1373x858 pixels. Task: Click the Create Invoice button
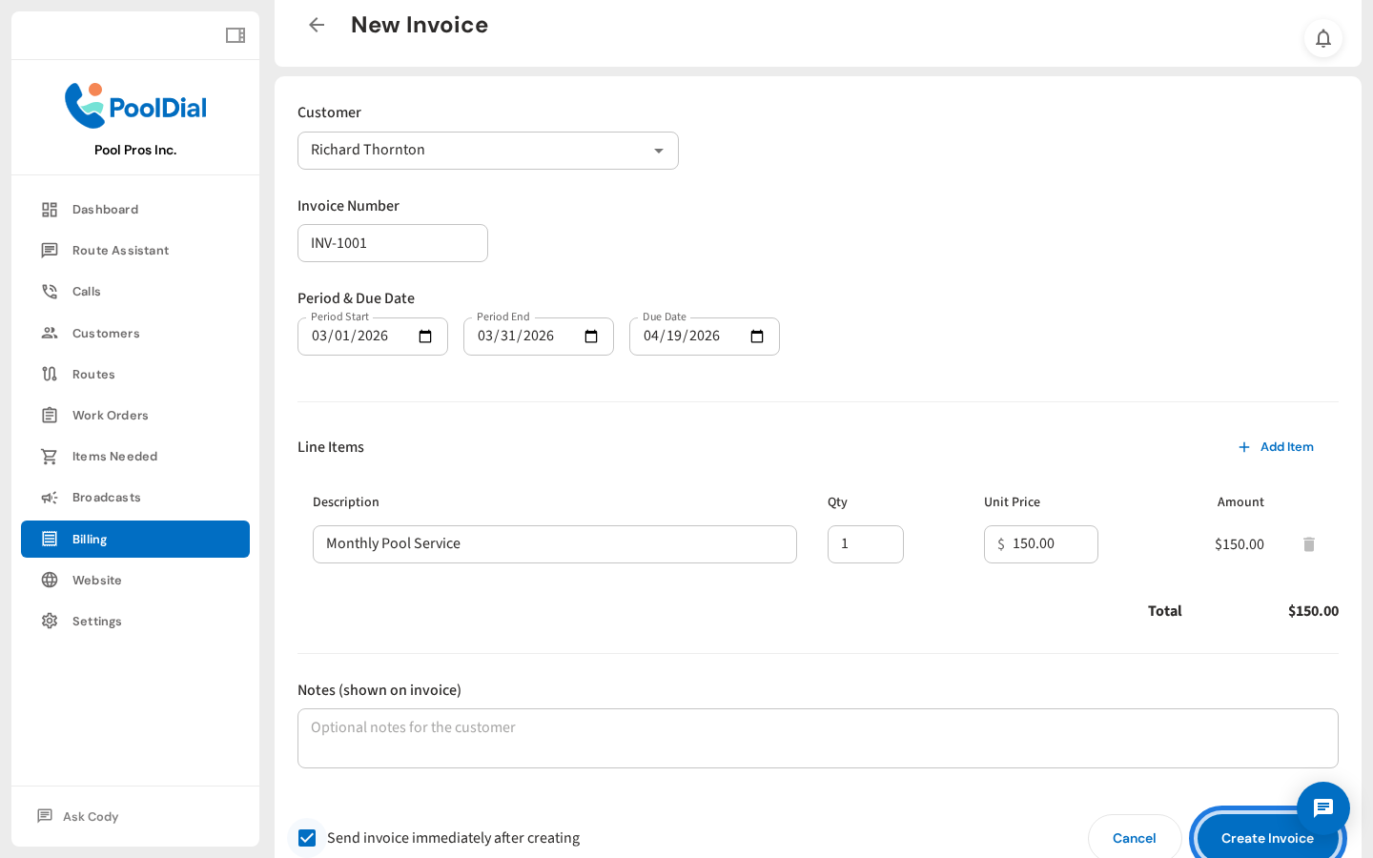coord(1268,837)
